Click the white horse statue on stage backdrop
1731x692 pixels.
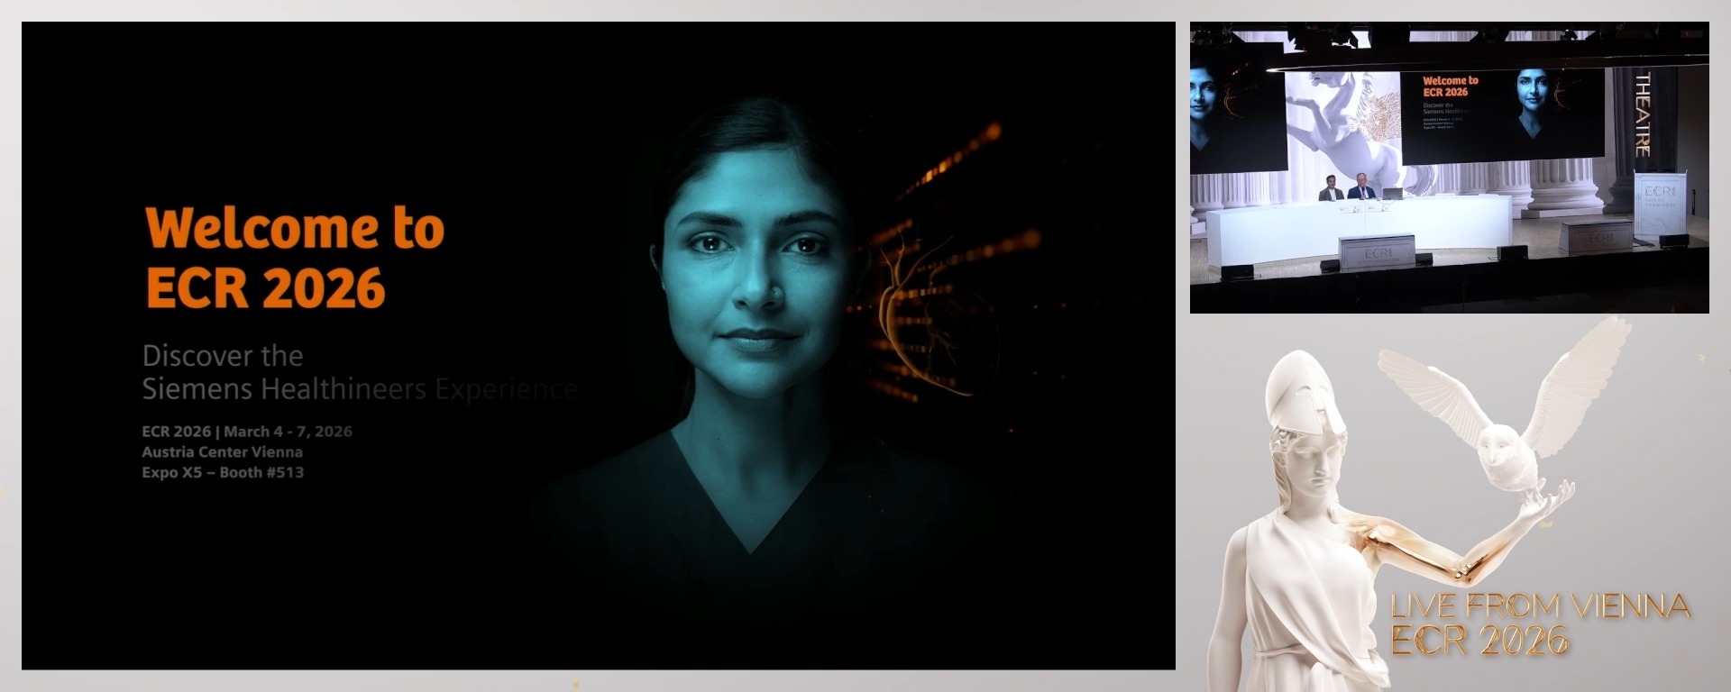(x=1343, y=122)
